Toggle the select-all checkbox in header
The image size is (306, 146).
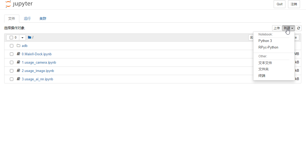click(x=11, y=38)
